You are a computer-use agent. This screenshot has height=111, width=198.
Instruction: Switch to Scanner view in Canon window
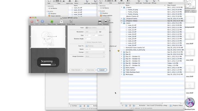point(106,22)
